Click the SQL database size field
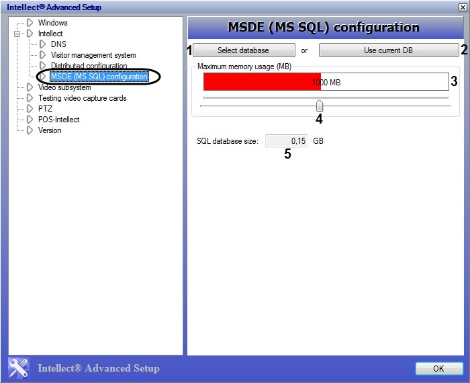This screenshot has width=470, height=383. (286, 141)
